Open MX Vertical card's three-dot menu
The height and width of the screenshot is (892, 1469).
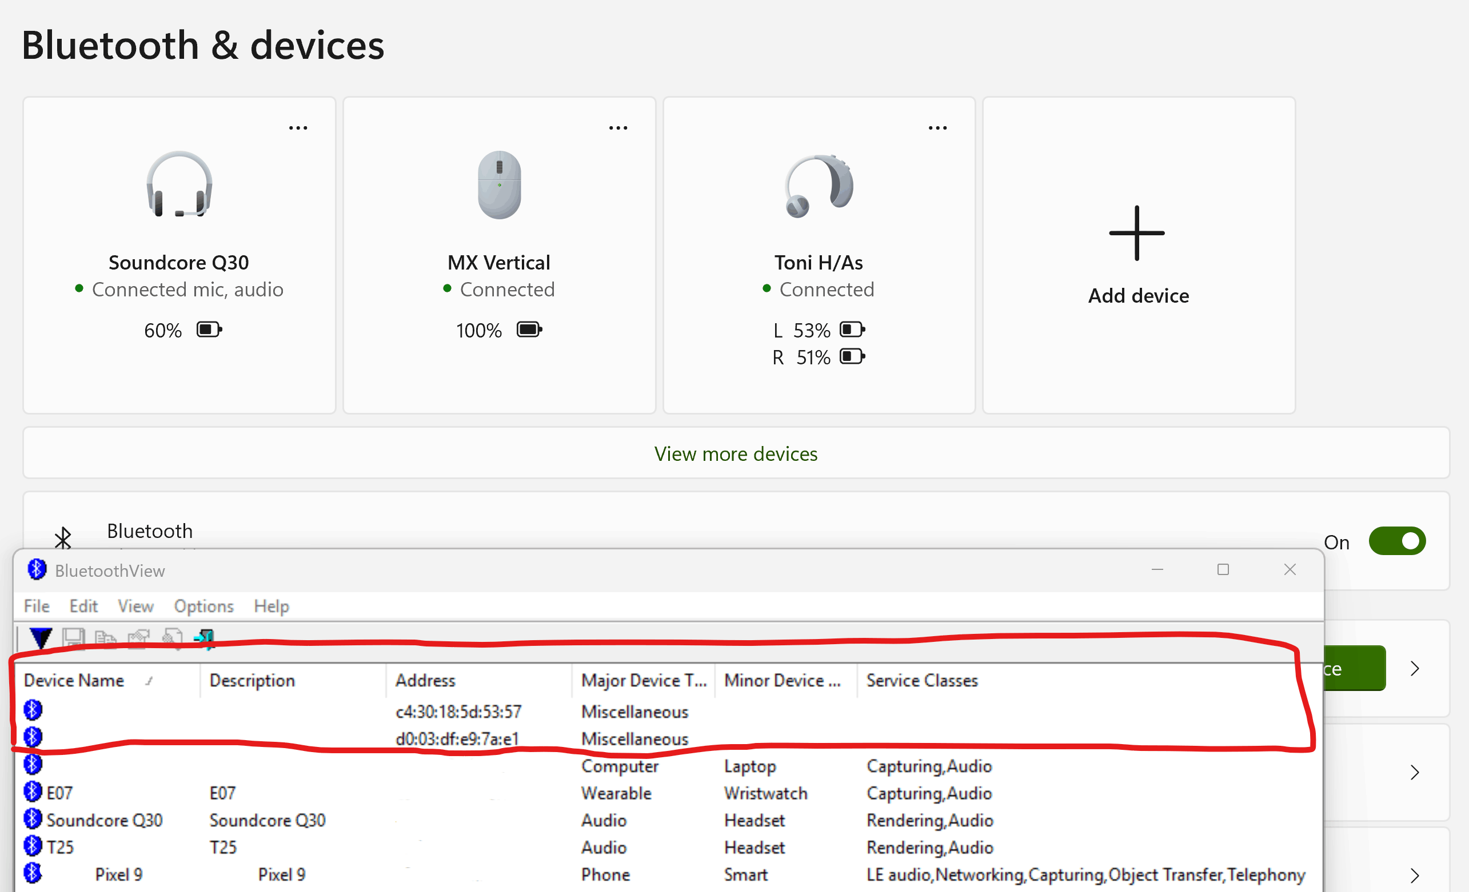[x=618, y=128]
